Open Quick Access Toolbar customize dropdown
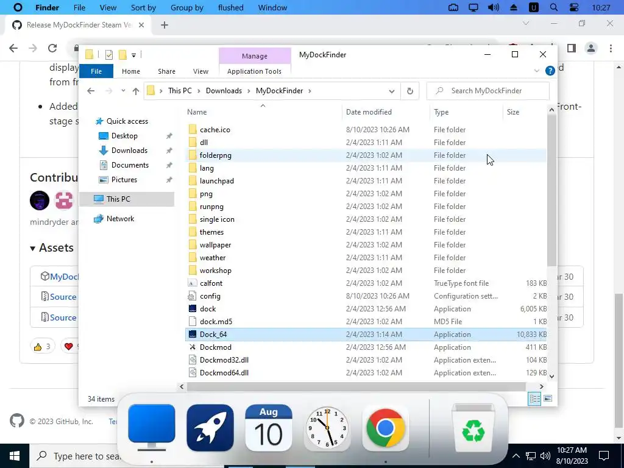 [133, 55]
